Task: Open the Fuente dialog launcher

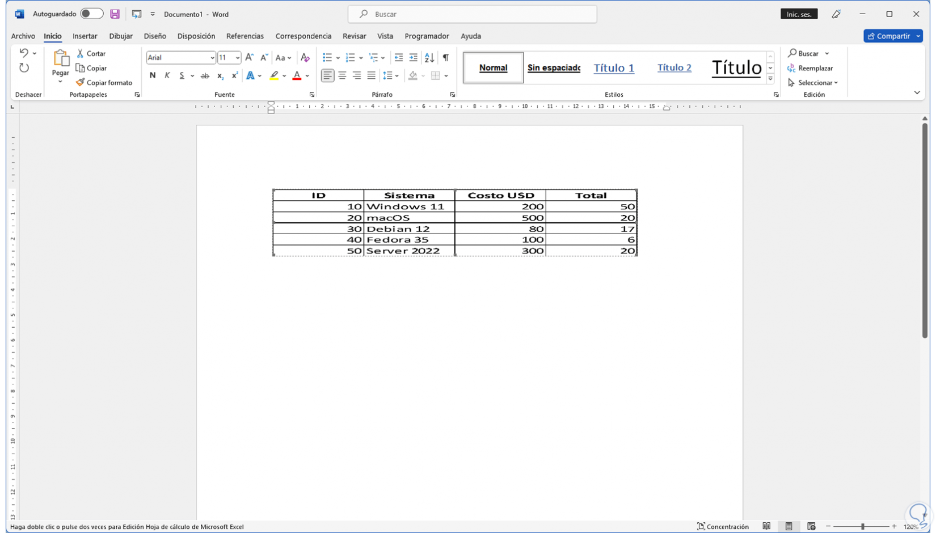Action: (x=312, y=95)
